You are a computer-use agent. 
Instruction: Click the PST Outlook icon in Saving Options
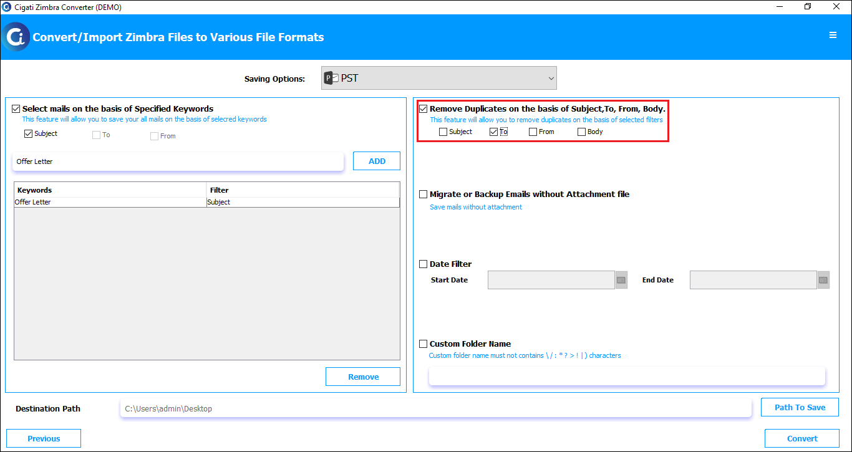coord(331,79)
